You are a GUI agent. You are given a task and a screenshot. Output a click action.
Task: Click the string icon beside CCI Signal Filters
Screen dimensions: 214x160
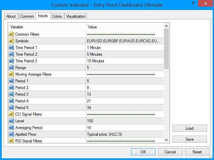[11, 114]
